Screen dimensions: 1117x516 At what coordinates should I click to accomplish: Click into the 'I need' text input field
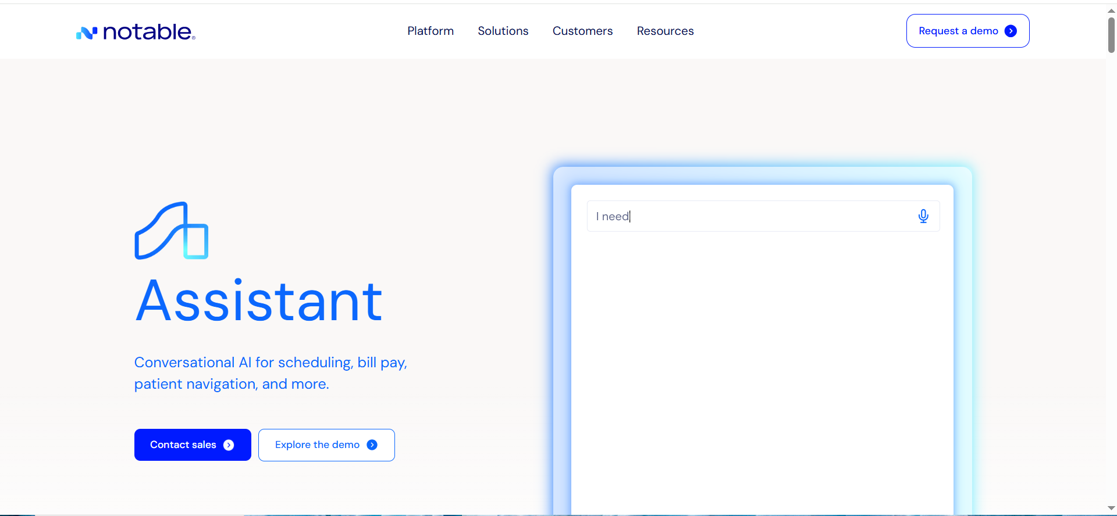point(763,216)
